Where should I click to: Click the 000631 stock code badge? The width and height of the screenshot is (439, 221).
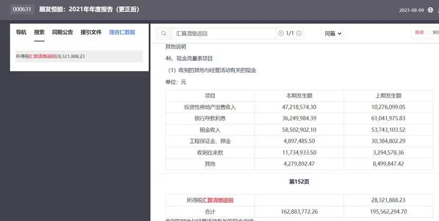[x=22, y=9]
